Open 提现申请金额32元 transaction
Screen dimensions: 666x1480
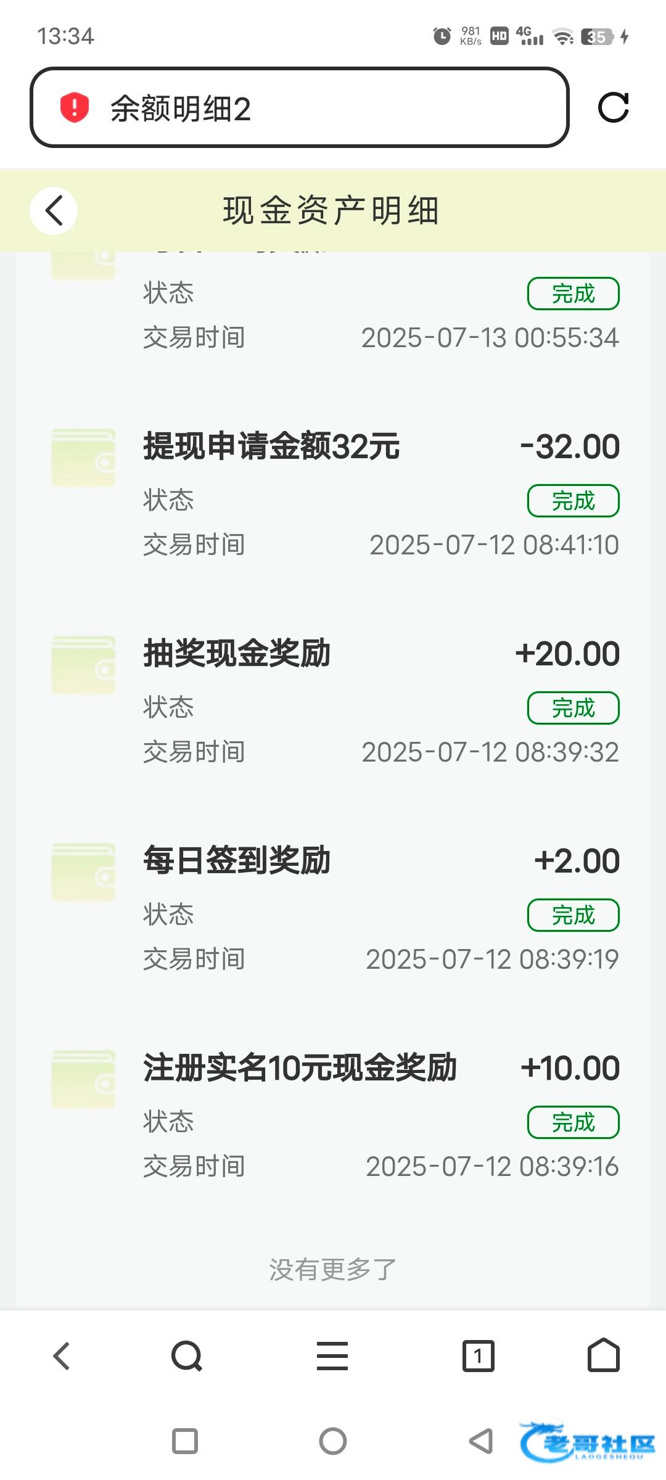click(x=271, y=446)
